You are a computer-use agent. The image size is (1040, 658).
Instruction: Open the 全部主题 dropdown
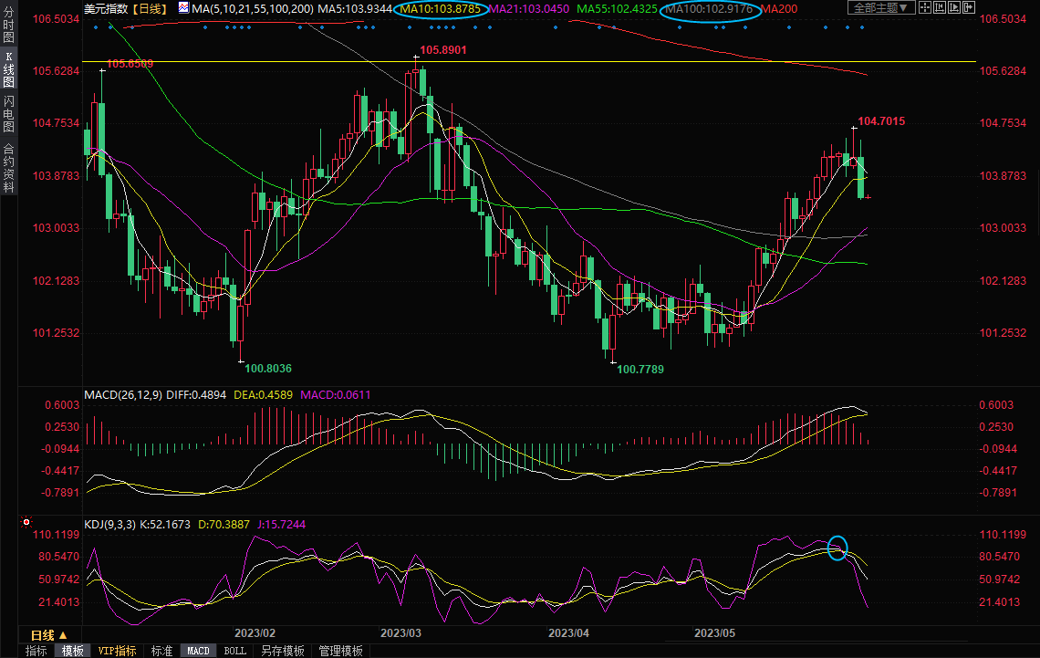(879, 8)
